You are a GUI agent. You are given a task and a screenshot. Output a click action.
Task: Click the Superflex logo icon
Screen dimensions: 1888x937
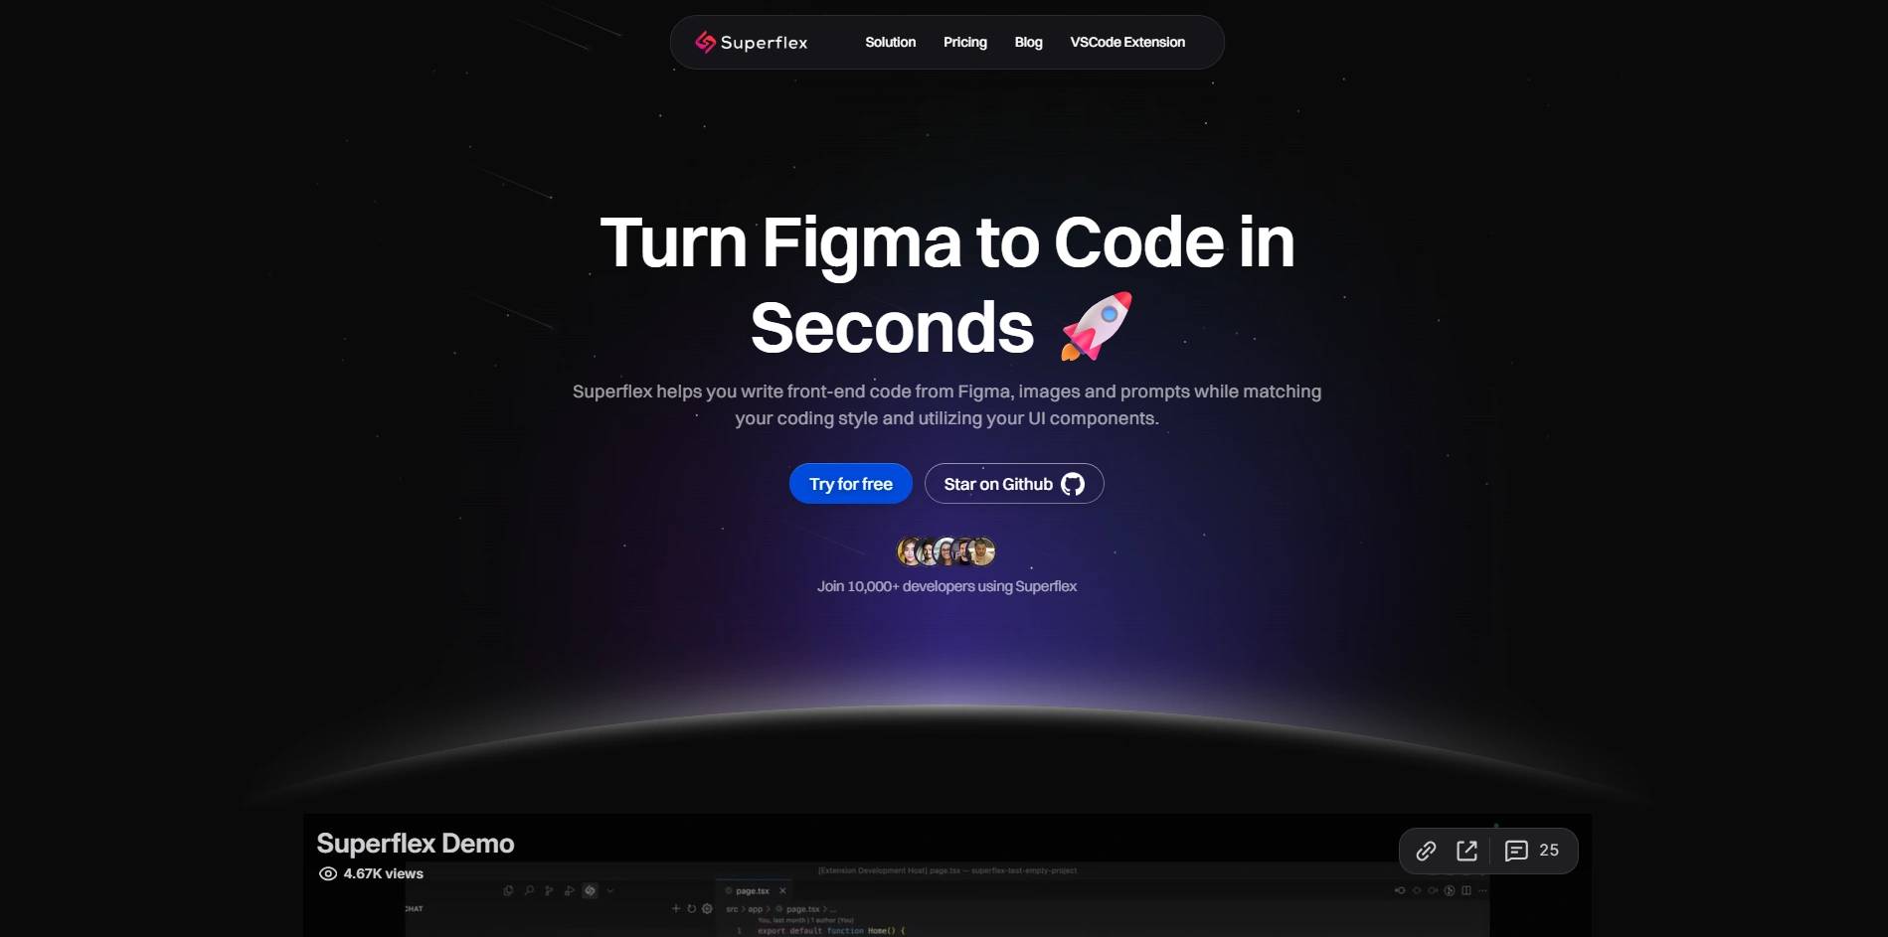(x=705, y=42)
